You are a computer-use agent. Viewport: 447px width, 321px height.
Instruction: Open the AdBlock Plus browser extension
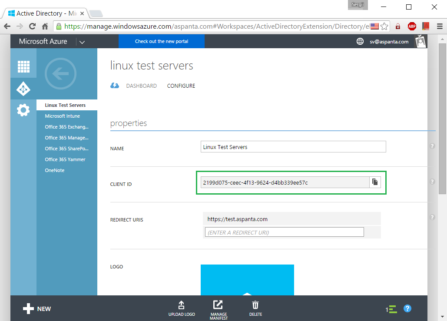click(412, 26)
